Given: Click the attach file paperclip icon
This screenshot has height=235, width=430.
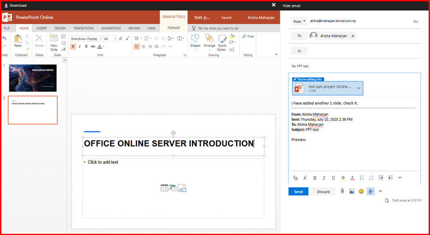Looking at the screenshot, I should tap(341, 191).
